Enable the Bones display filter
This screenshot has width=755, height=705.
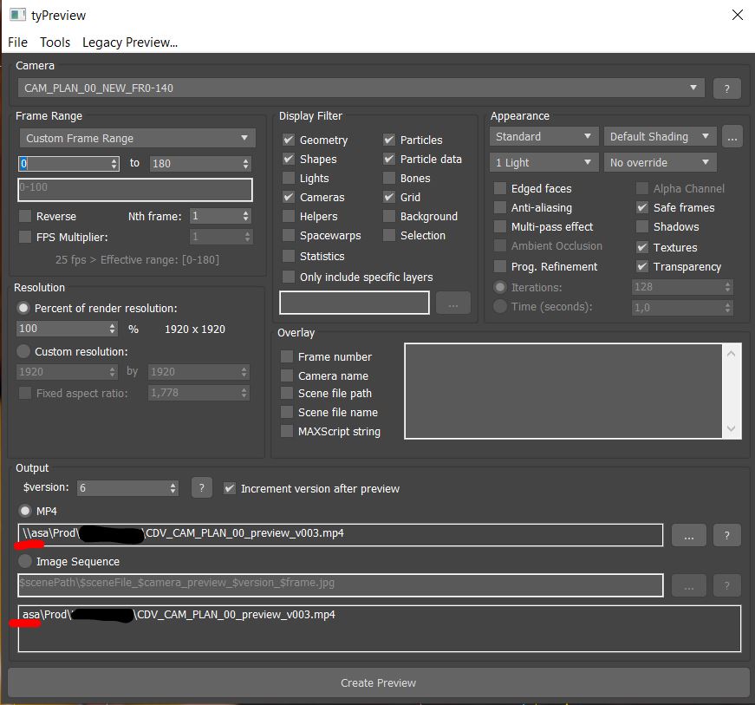(389, 178)
